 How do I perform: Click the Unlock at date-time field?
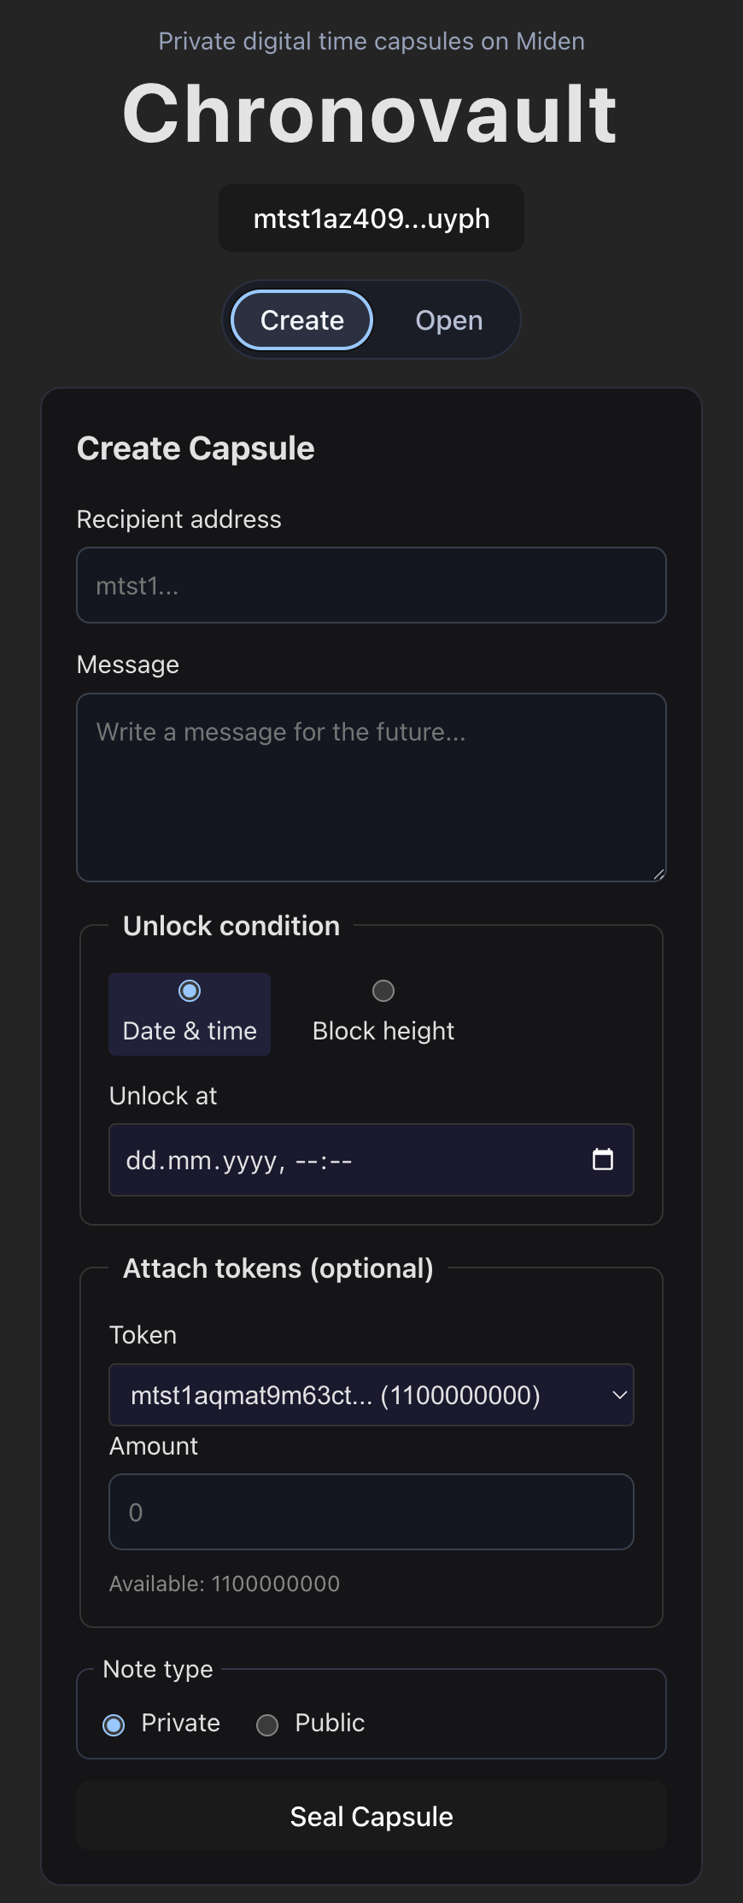point(371,1160)
